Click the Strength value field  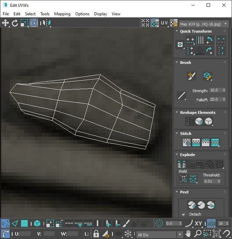coord(216,90)
